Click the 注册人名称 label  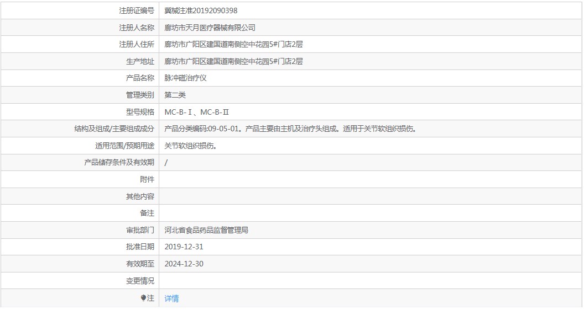[x=136, y=28]
